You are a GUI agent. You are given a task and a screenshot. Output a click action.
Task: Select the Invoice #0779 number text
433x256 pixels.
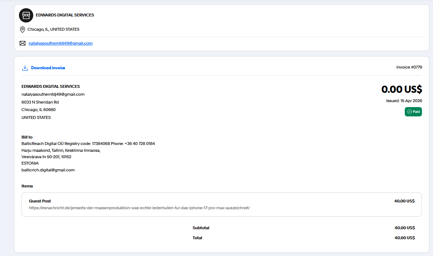pyautogui.click(x=409, y=67)
